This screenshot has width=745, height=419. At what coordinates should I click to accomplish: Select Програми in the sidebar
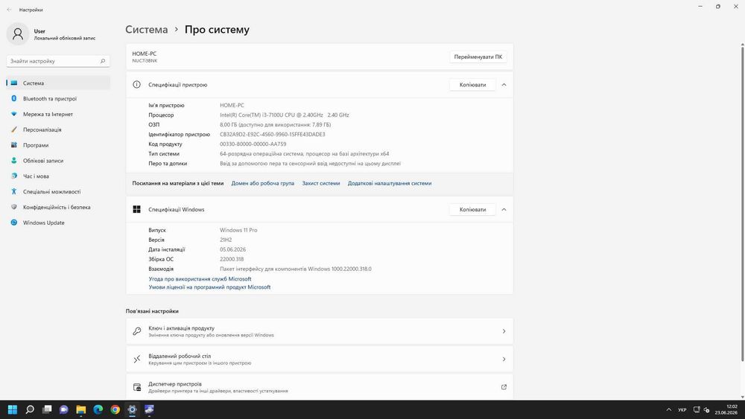(x=58, y=145)
